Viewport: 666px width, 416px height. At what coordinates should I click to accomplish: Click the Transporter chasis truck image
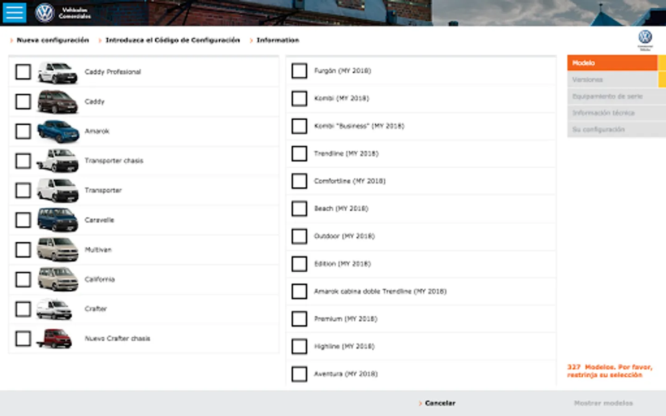57,161
